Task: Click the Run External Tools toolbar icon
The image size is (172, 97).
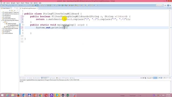Action: click(66, 5)
